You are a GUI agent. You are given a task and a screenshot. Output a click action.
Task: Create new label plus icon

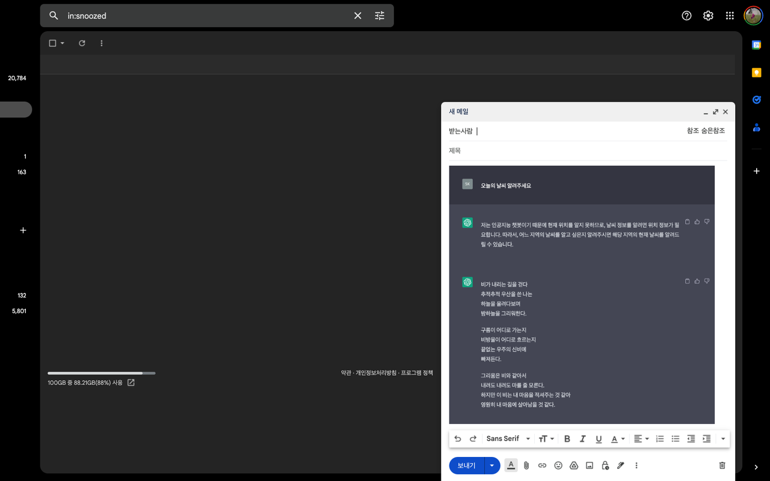(x=23, y=230)
